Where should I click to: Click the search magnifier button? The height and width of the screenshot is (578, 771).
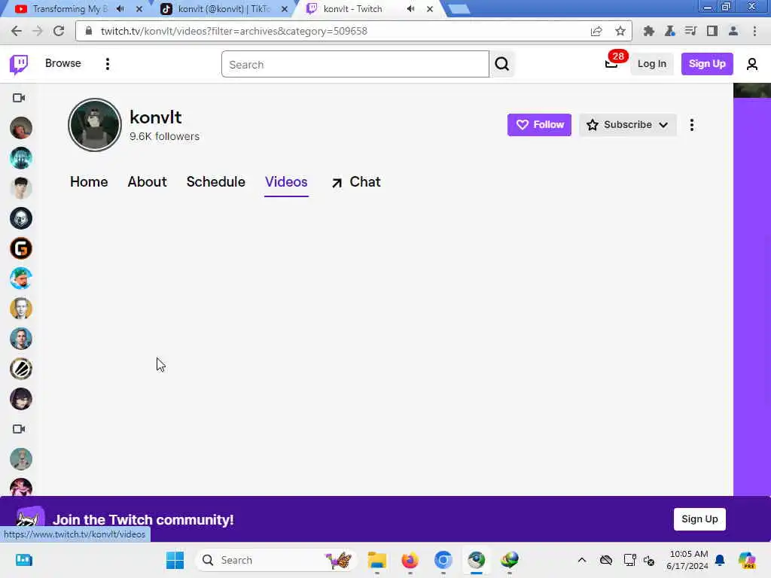tap(502, 64)
